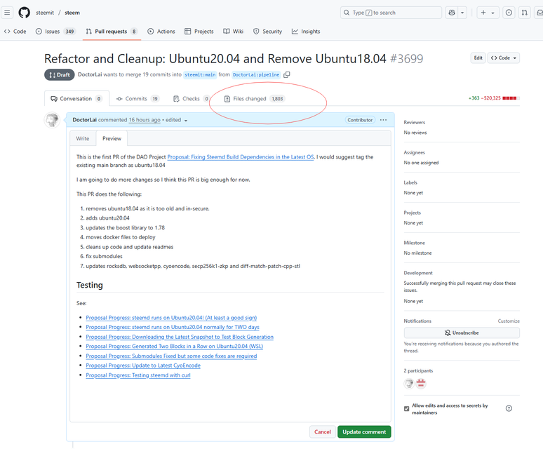Switch to the Code tab

tap(15, 31)
